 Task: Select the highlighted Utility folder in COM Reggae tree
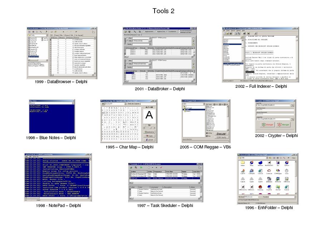tap(194, 110)
